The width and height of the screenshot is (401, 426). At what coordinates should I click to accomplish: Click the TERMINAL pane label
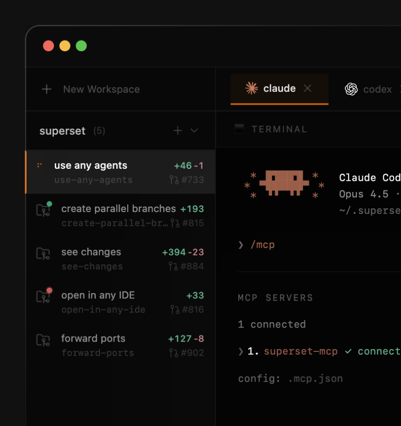[279, 129]
